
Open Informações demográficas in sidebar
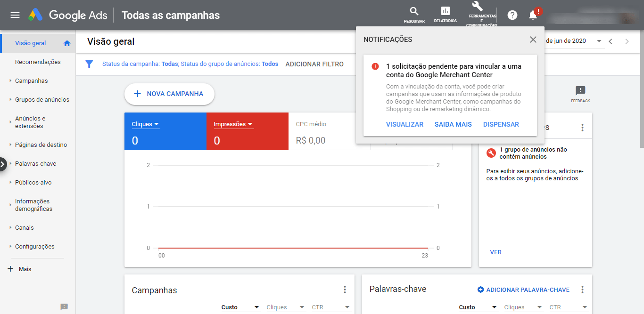pos(33,205)
